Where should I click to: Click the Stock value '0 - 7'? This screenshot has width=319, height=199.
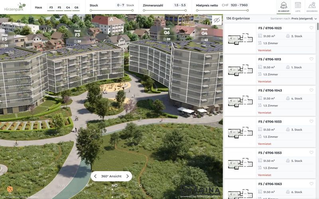point(121,5)
